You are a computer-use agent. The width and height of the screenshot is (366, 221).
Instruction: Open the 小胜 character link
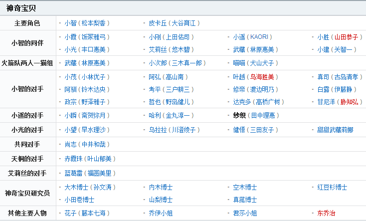coord(323,37)
